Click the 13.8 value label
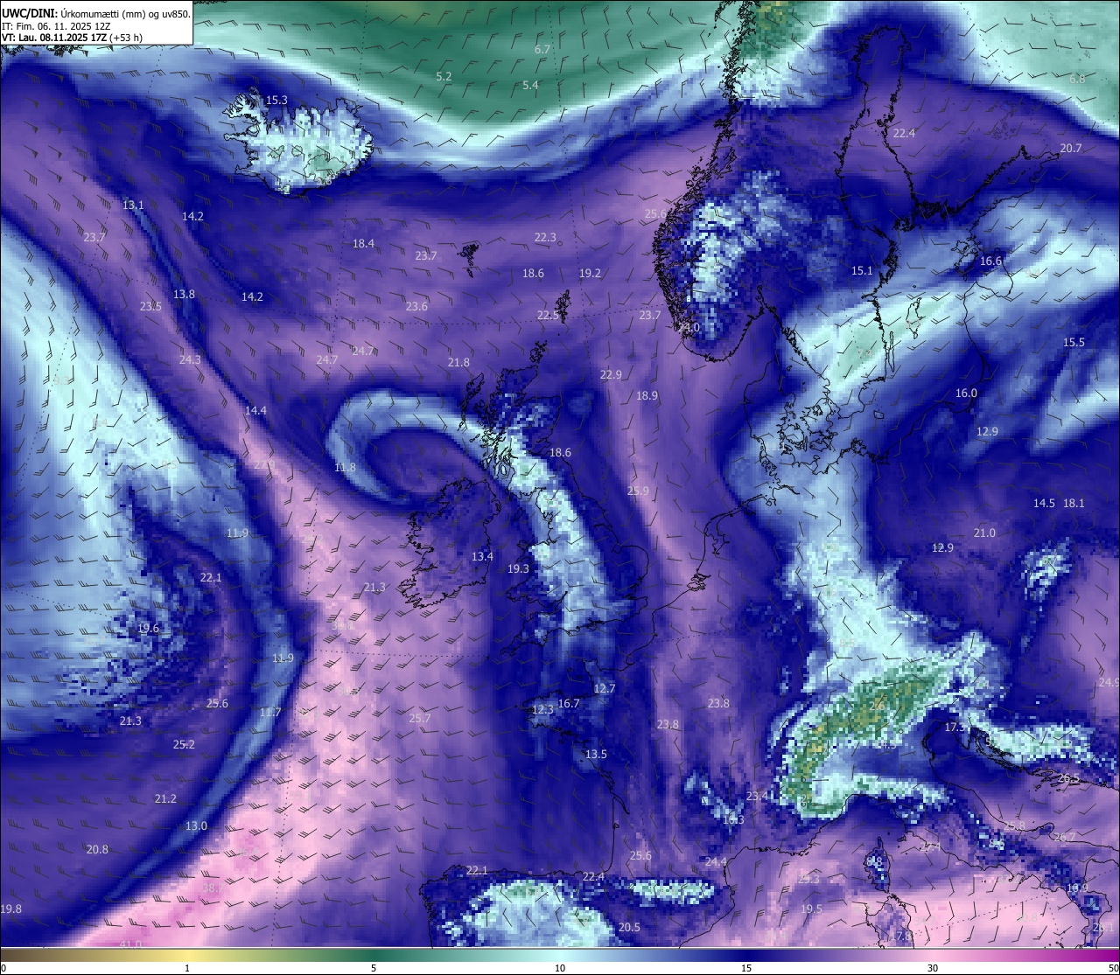The height and width of the screenshot is (975, 1120). coord(184,295)
